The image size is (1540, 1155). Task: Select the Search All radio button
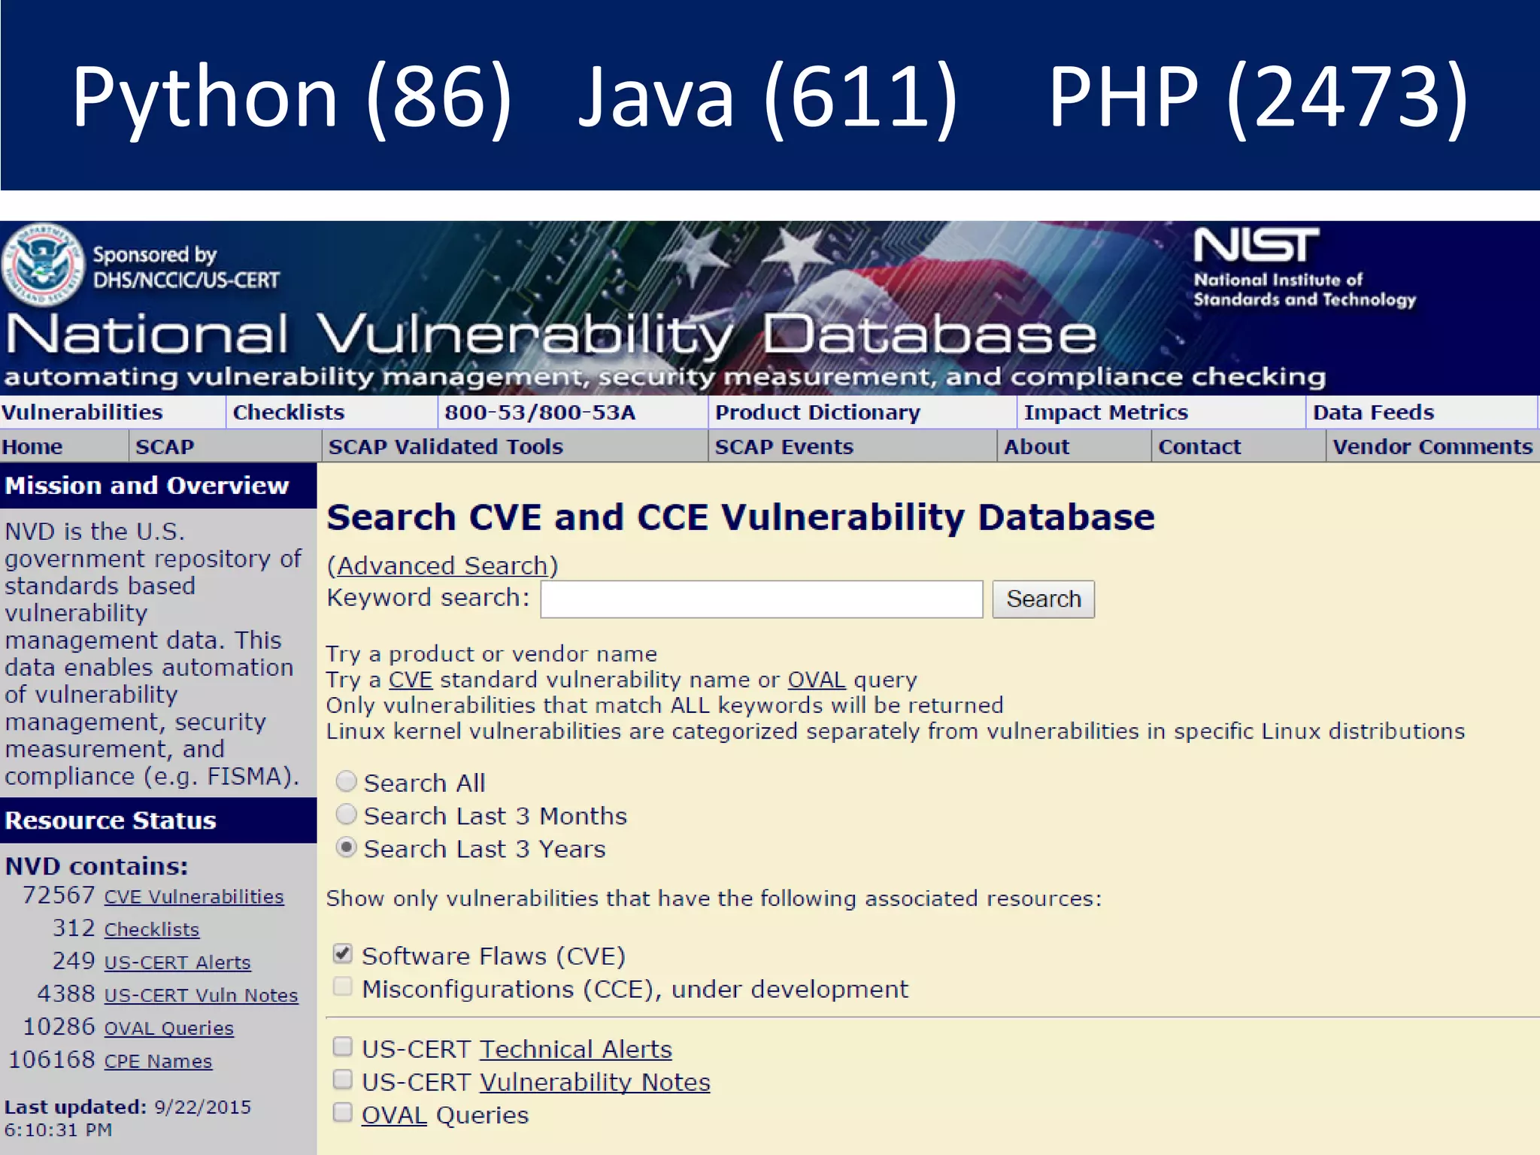[x=346, y=782]
